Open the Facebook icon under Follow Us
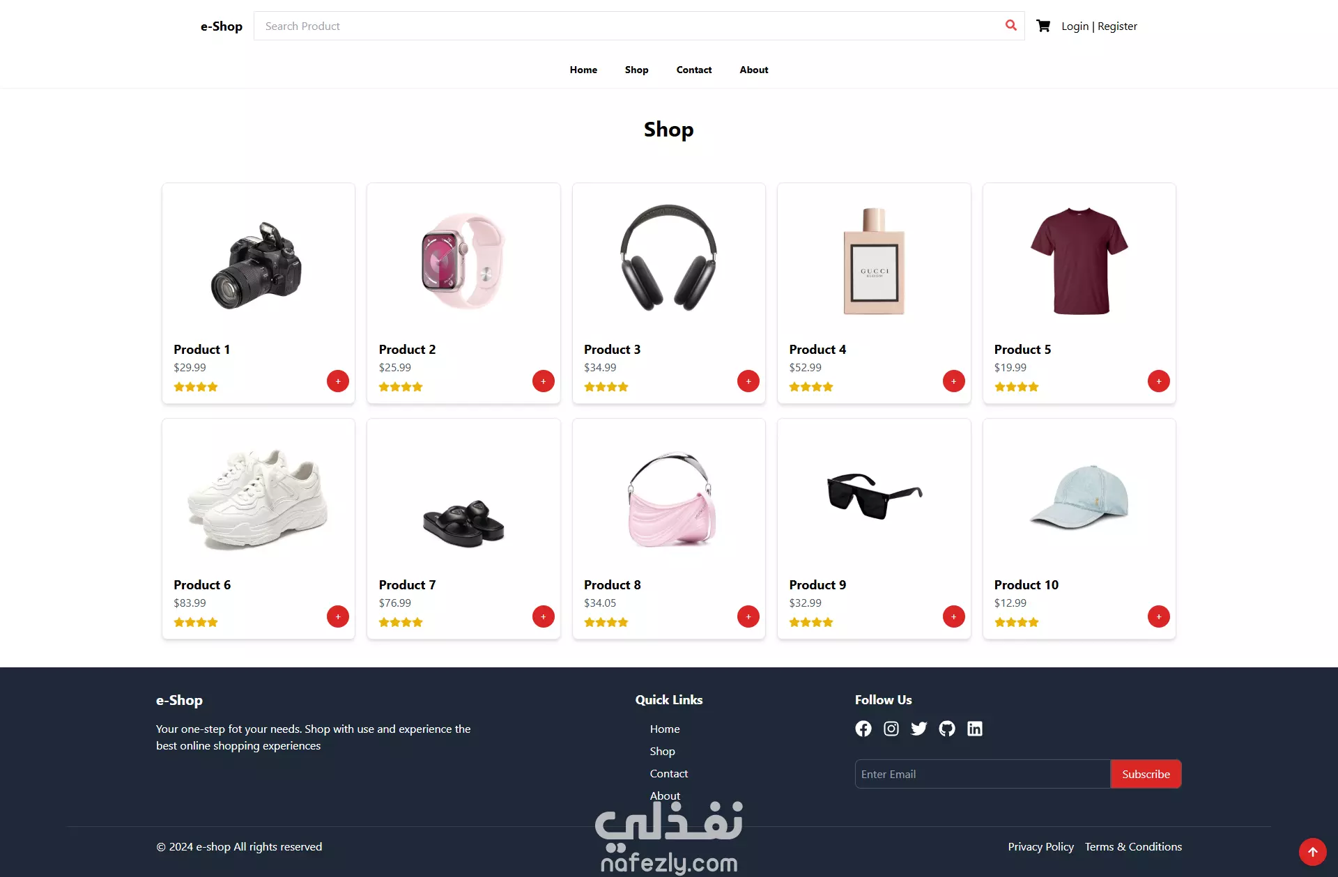Image resolution: width=1338 pixels, height=877 pixels. click(863, 729)
